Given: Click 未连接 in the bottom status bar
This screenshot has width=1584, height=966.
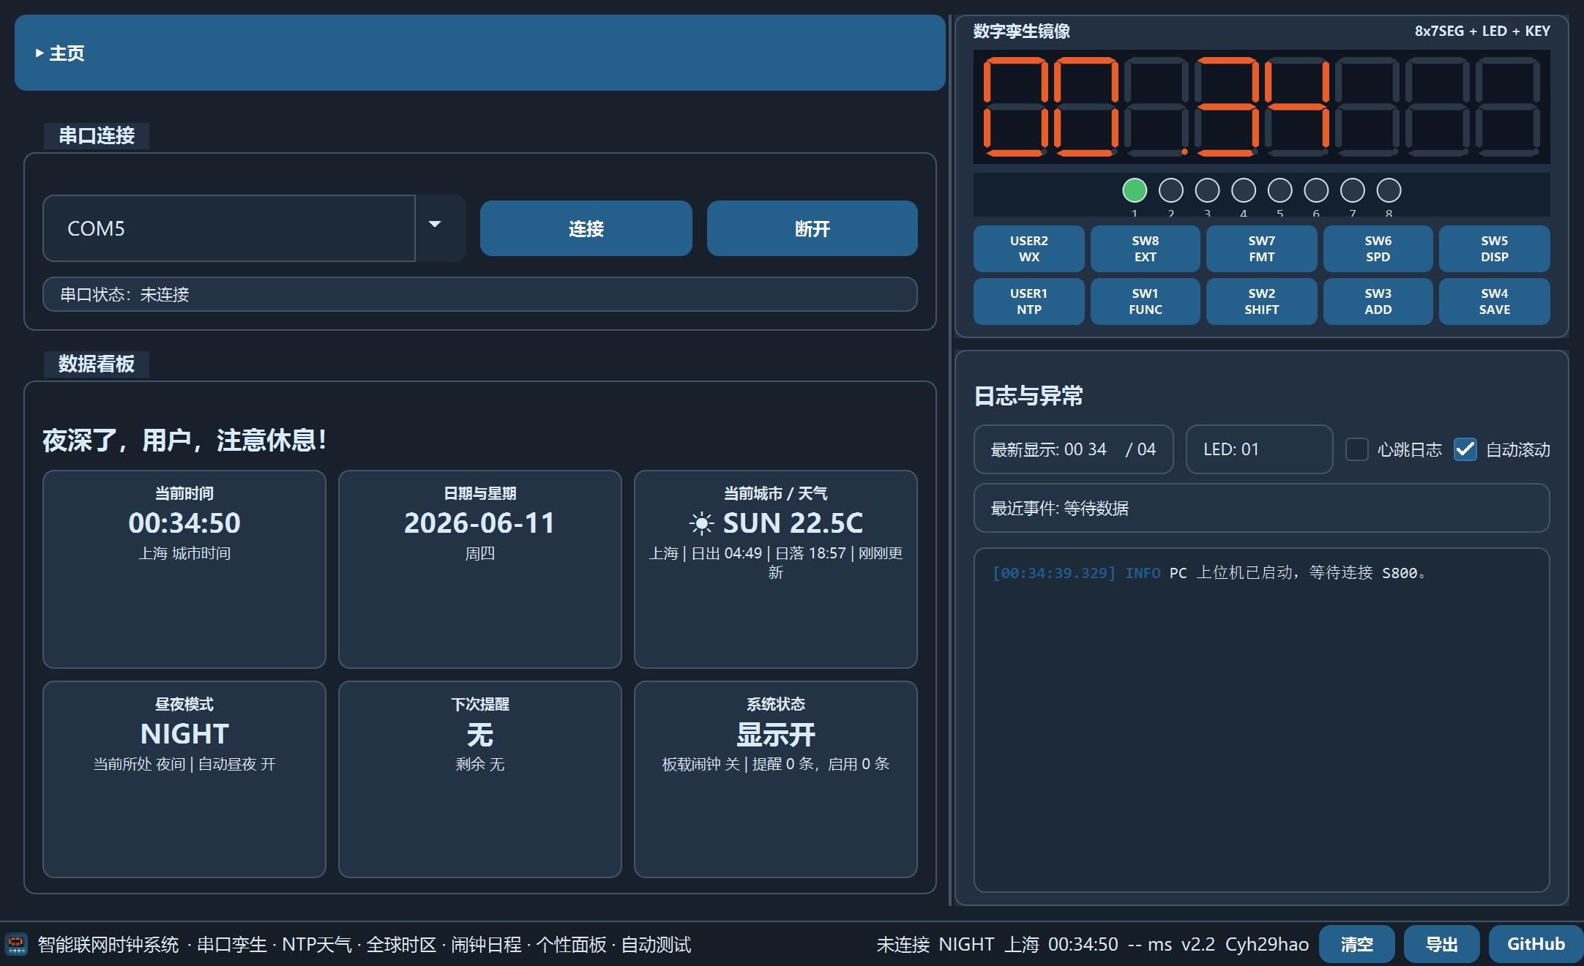Looking at the screenshot, I should [903, 944].
